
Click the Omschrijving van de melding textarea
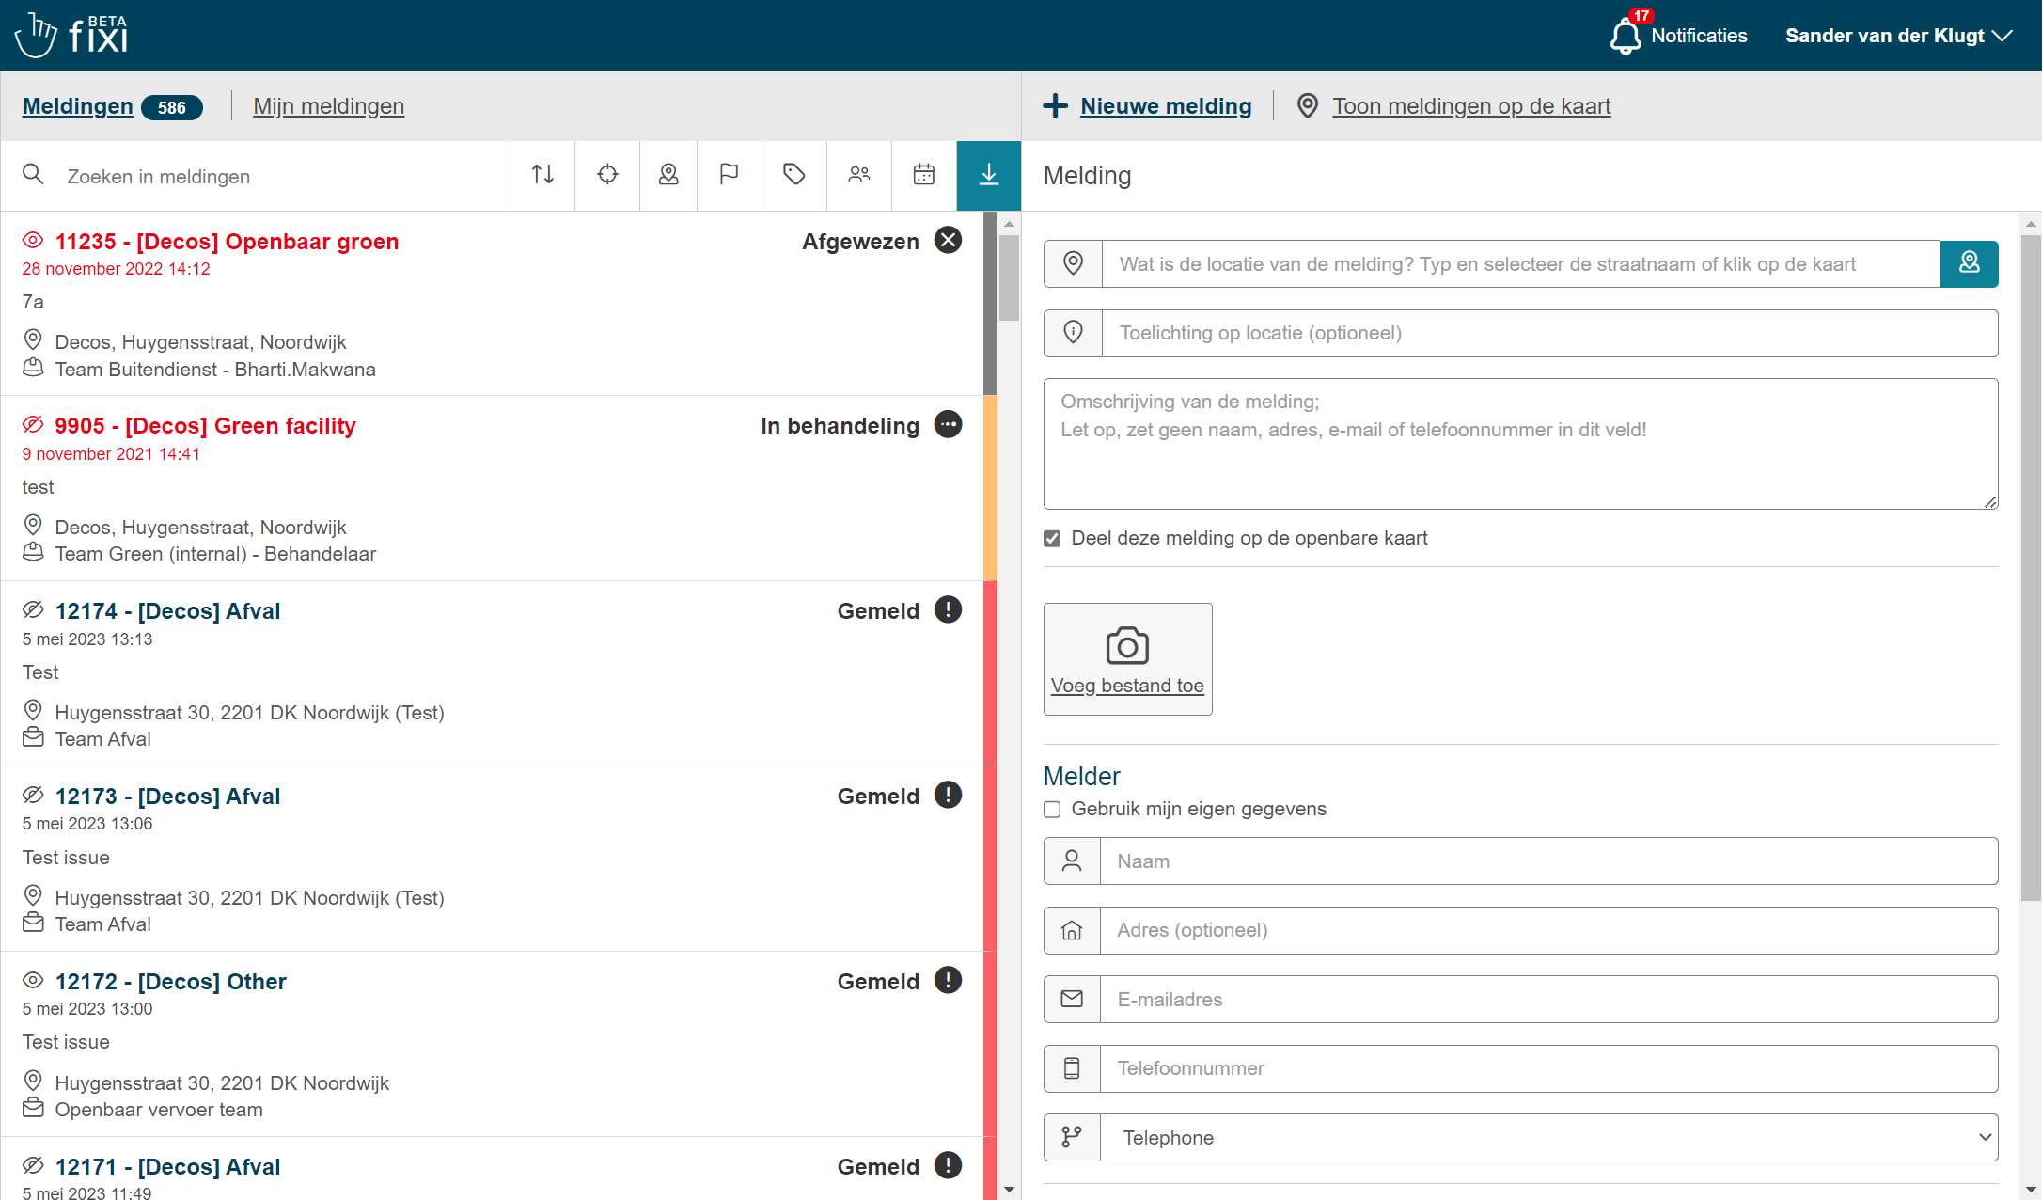coord(1520,444)
